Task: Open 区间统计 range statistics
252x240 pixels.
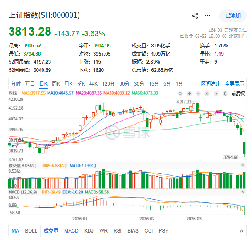Action: pos(210,84)
